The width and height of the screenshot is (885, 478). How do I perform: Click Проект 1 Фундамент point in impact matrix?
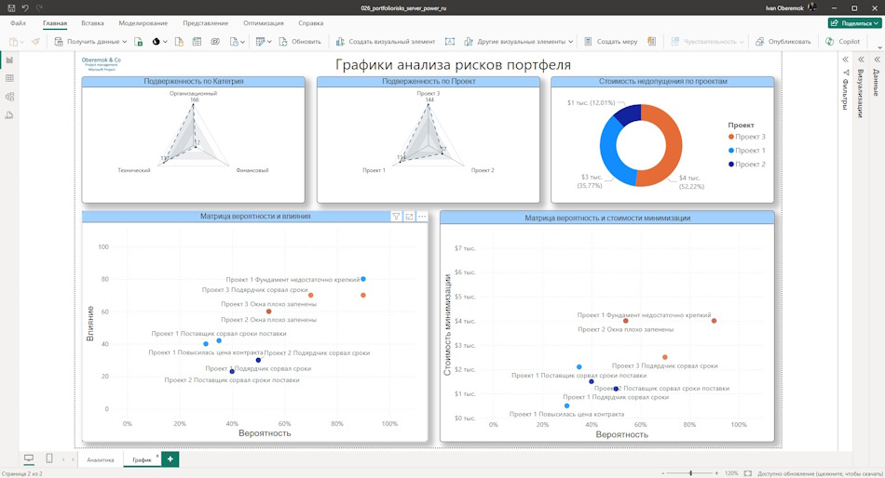coord(363,279)
